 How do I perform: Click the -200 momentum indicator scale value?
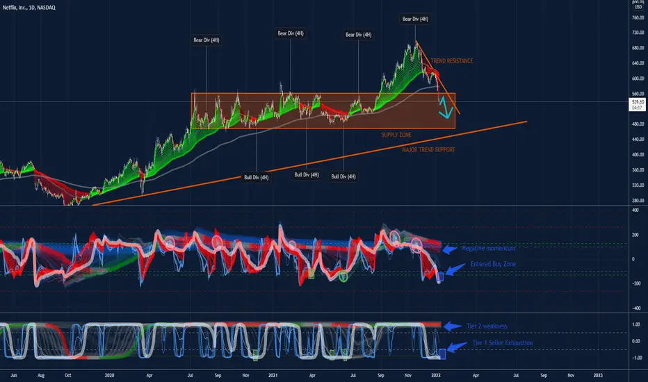coord(635,283)
